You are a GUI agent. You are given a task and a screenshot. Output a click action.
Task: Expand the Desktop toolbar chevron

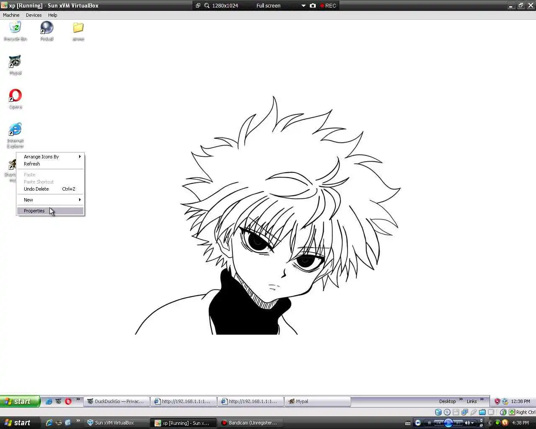[x=461, y=399]
